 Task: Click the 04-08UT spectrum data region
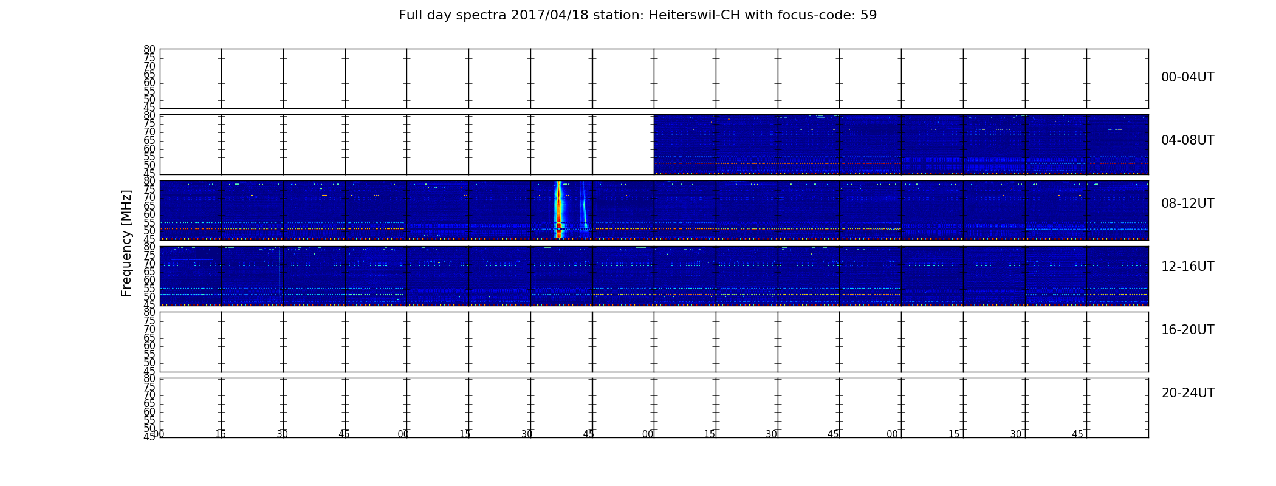901,145
